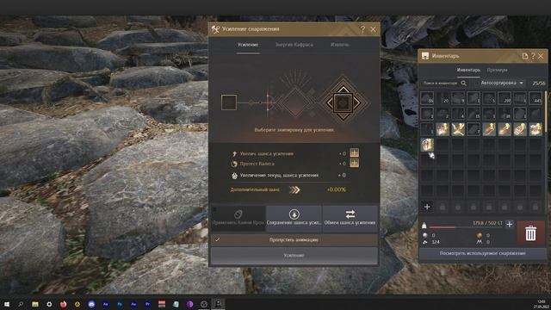
Task: Select the inventory item with count 20
Action: click(x=443, y=98)
